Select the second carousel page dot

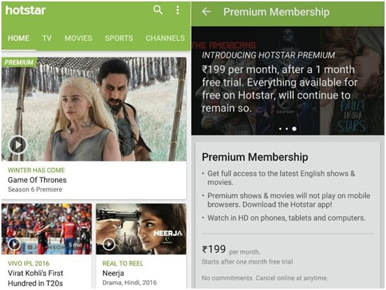[287, 129]
